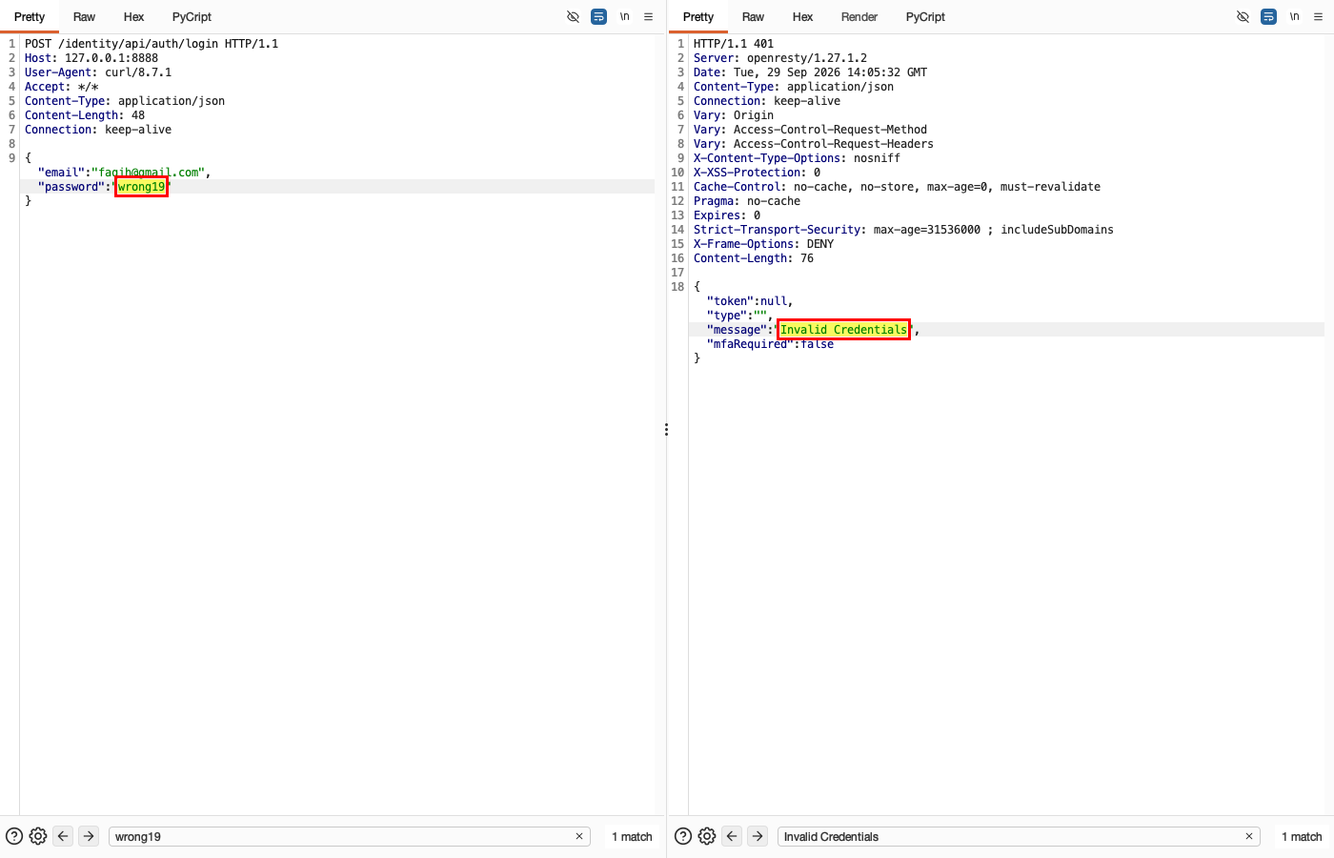The height and width of the screenshot is (858, 1334).
Task: Open request panel hamburger menu
Action: coord(649,17)
